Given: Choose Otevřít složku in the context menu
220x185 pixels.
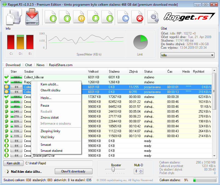Looking at the screenshot, I should click(x=50, y=90).
